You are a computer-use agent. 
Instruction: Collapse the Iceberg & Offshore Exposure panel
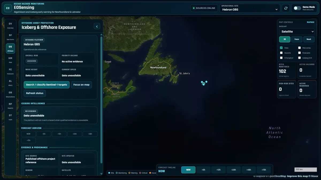click(97, 26)
